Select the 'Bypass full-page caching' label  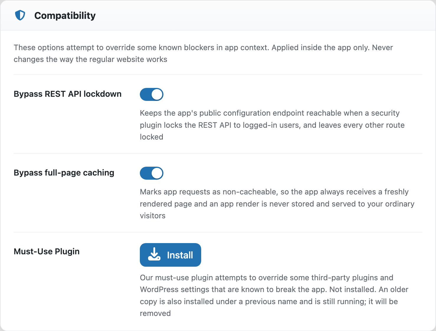pyautogui.click(x=64, y=173)
